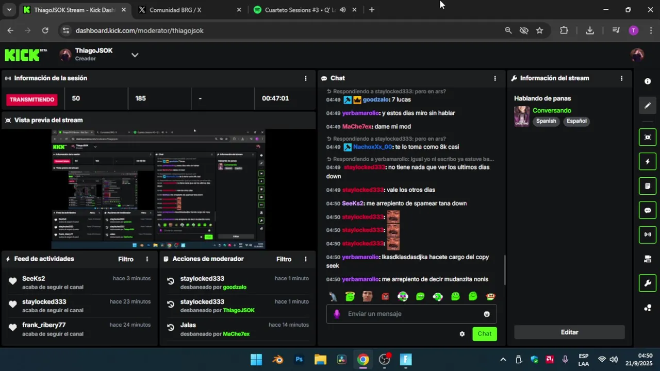
Task: Toggle the moderator actions log sidebar icon
Action: tap(648, 186)
